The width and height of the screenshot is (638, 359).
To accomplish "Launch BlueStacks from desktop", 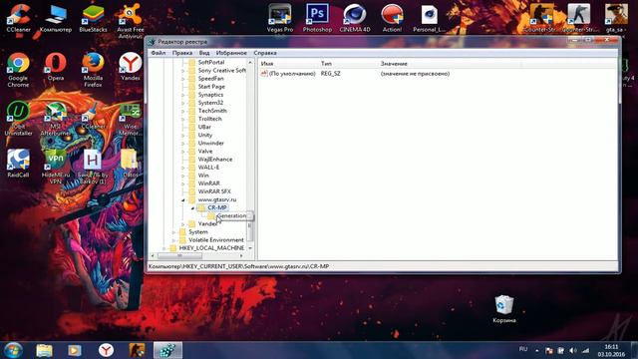I will (x=93, y=18).
